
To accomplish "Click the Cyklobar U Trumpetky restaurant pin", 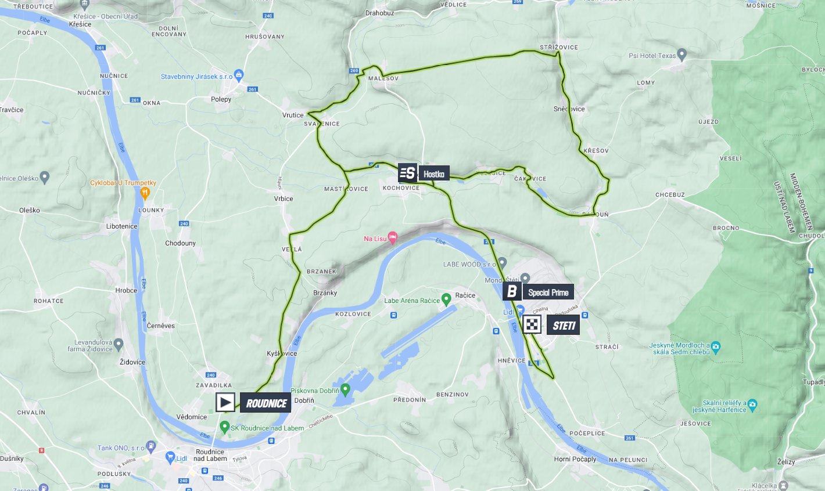I will [x=145, y=193].
